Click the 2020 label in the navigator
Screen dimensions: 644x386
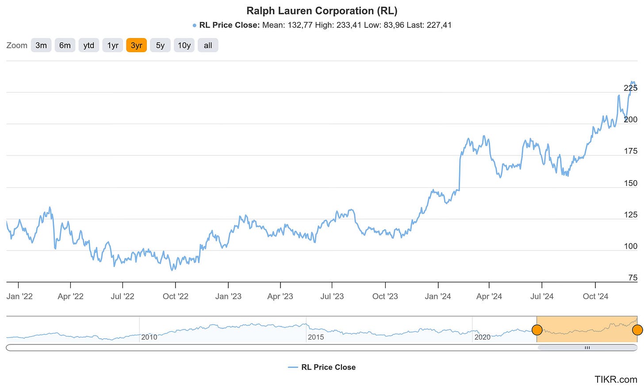(482, 337)
